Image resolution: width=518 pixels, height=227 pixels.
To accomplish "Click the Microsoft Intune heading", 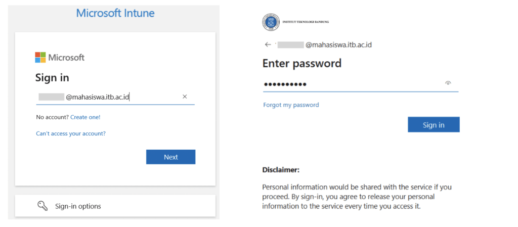I will (x=115, y=13).
